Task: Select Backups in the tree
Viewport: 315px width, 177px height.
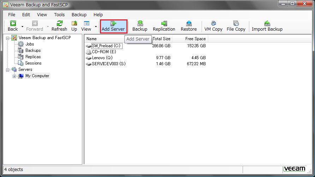Action: click(33, 50)
